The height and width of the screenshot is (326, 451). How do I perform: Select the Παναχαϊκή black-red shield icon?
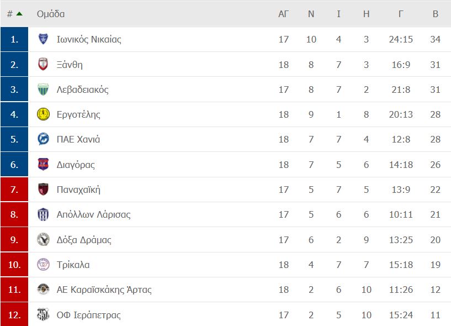click(43, 190)
